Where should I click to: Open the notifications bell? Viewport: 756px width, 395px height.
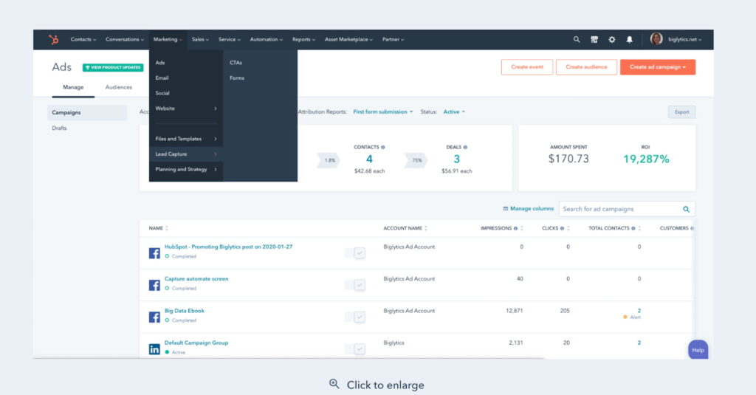pos(629,40)
